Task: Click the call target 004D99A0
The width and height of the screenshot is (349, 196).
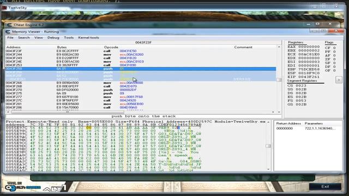Action: click(x=129, y=108)
